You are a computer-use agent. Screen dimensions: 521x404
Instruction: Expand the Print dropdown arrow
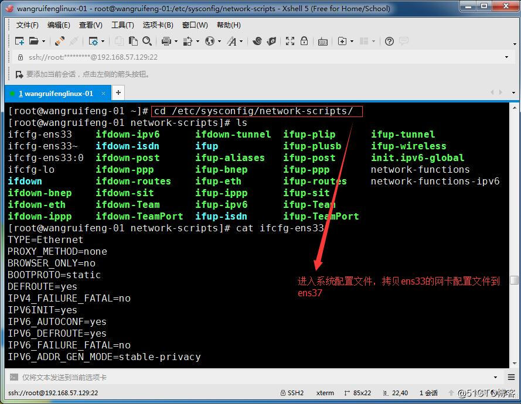pos(176,41)
